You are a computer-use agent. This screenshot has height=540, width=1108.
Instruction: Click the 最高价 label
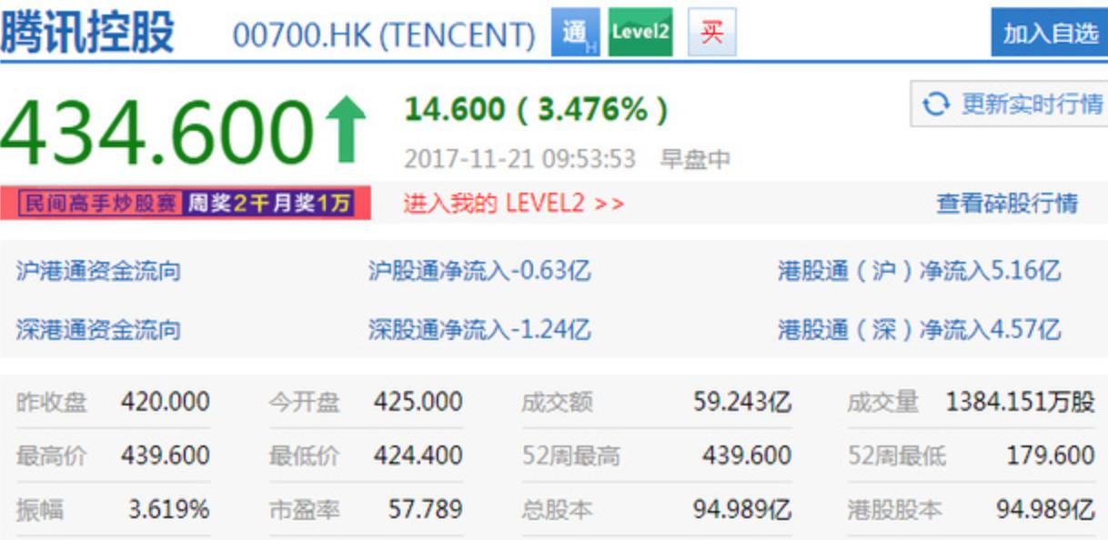(x=52, y=455)
